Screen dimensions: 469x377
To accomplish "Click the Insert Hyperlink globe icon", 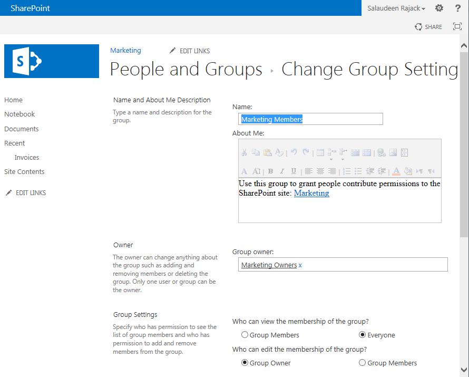I will click(382, 152).
